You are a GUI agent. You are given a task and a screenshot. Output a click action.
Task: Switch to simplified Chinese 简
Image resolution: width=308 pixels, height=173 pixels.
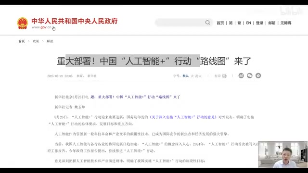point(231,23)
